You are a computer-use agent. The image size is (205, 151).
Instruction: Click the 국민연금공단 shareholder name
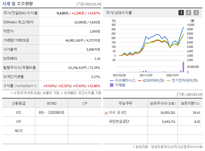pos(119,122)
